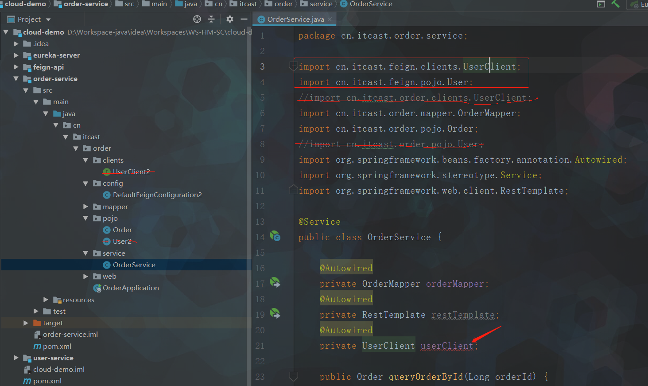The image size is (648, 386).
Task: Click the restTemplate field on line 19
Action: pyautogui.click(x=463, y=315)
